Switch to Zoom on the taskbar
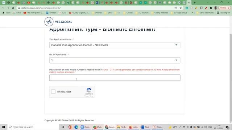 (x=85, y=127)
